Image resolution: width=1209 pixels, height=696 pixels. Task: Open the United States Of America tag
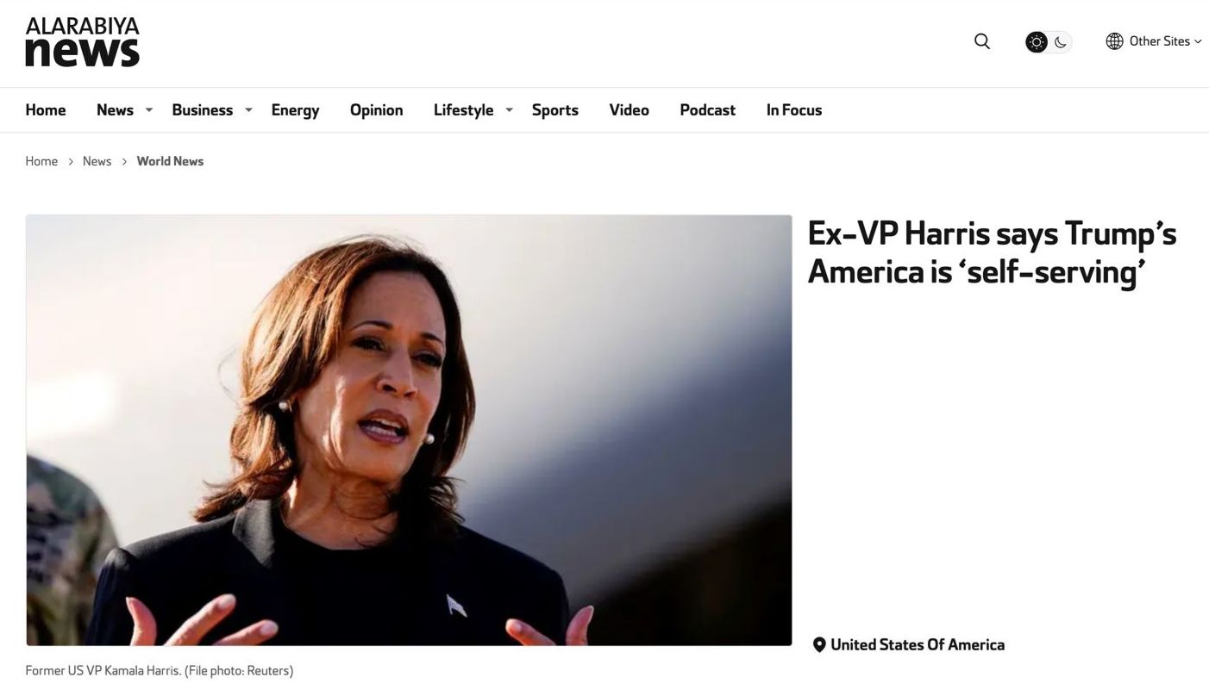(x=918, y=645)
